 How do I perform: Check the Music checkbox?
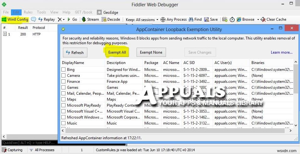pos(64,123)
